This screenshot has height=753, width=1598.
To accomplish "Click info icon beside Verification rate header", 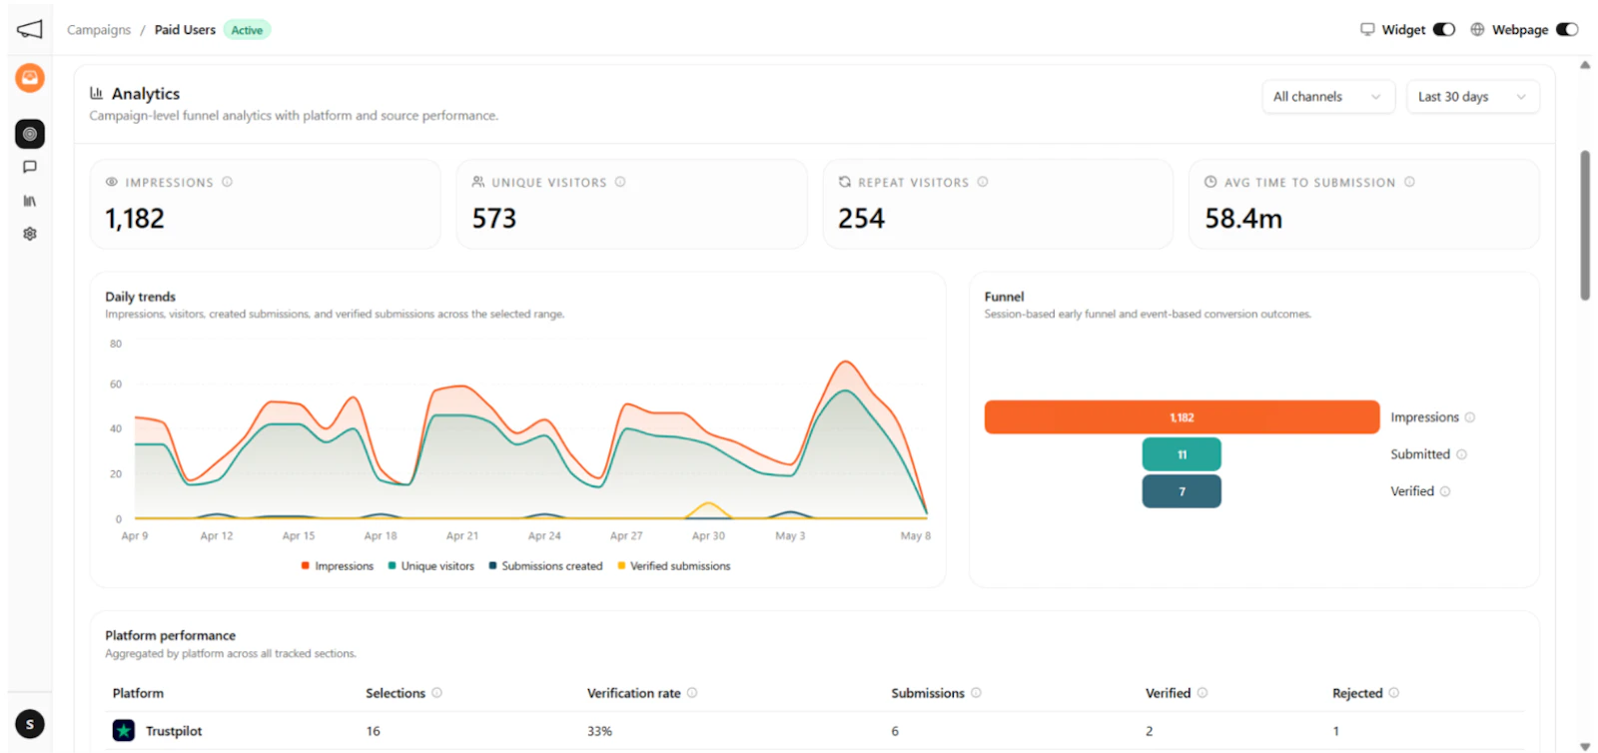I will tap(692, 693).
